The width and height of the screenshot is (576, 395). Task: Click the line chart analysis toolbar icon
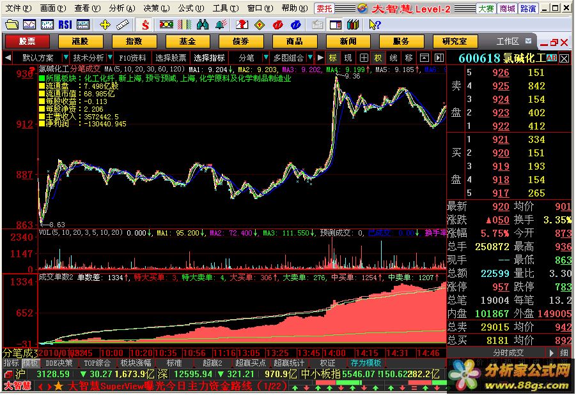point(29,25)
